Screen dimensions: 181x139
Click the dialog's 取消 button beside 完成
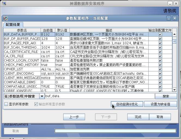pyautogui.click(x=160, y=117)
